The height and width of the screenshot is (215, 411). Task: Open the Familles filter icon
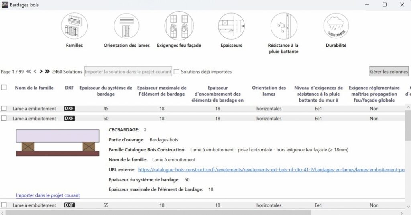(74, 26)
